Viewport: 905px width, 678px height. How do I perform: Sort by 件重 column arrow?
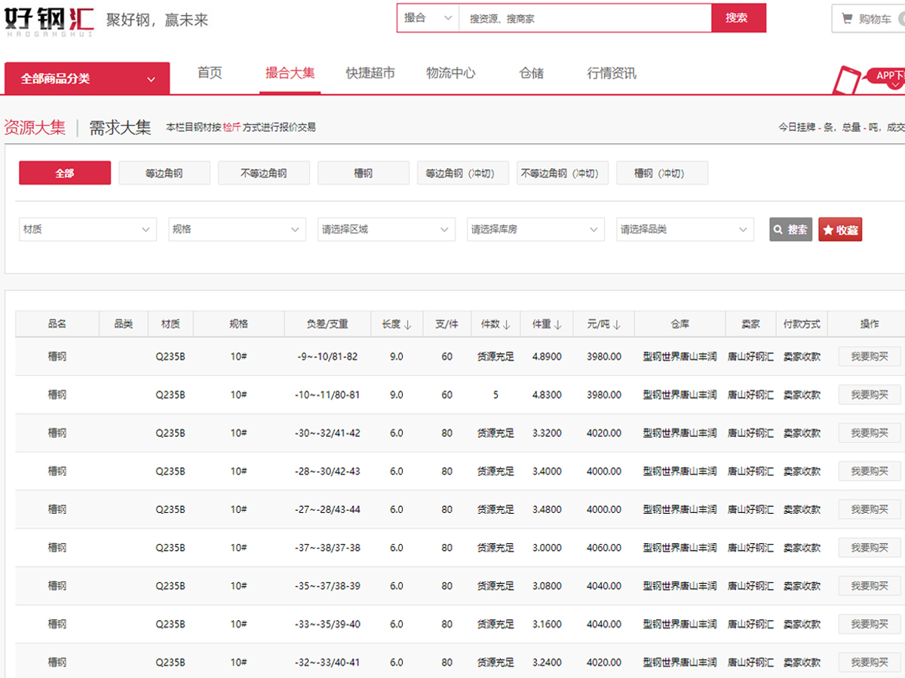click(x=558, y=325)
